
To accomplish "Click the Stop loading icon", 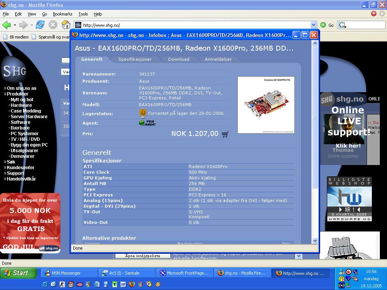I will 53,25.
